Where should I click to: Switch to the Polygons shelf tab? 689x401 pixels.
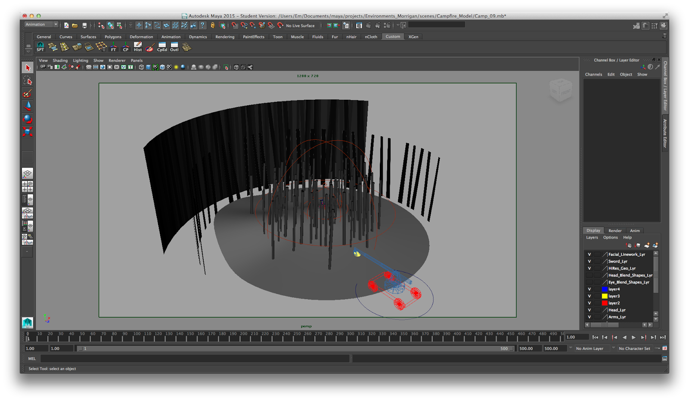click(x=113, y=37)
